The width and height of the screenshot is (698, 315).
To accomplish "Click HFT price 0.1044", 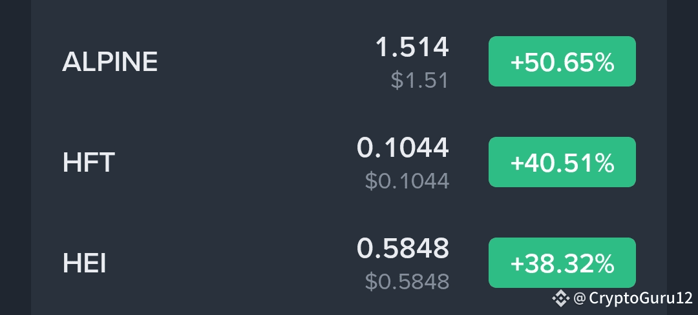I will tap(403, 148).
